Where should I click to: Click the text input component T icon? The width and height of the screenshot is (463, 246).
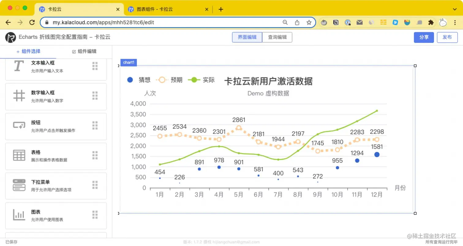click(19, 66)
